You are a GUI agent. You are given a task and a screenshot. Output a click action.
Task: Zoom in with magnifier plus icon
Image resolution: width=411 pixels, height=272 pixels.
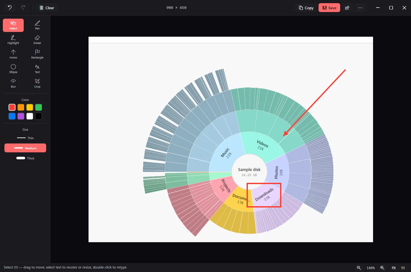(x=382, y=268)
